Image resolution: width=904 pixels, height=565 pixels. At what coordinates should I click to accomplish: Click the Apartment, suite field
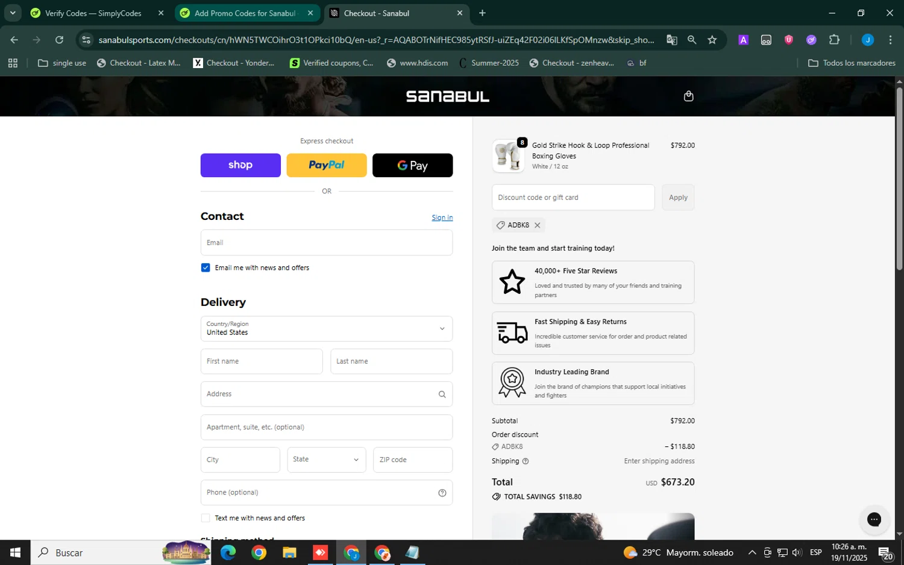tap(327, 427)
